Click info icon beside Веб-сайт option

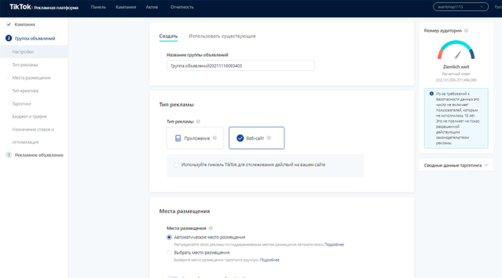[x=269, y=138]
